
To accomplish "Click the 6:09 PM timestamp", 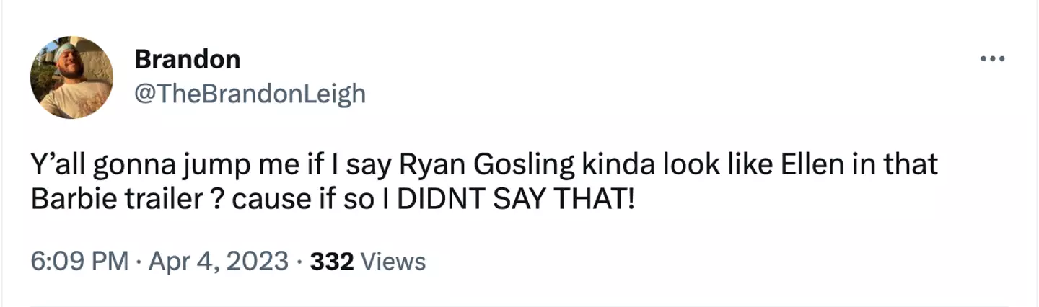I will click(x=79, y=261).
